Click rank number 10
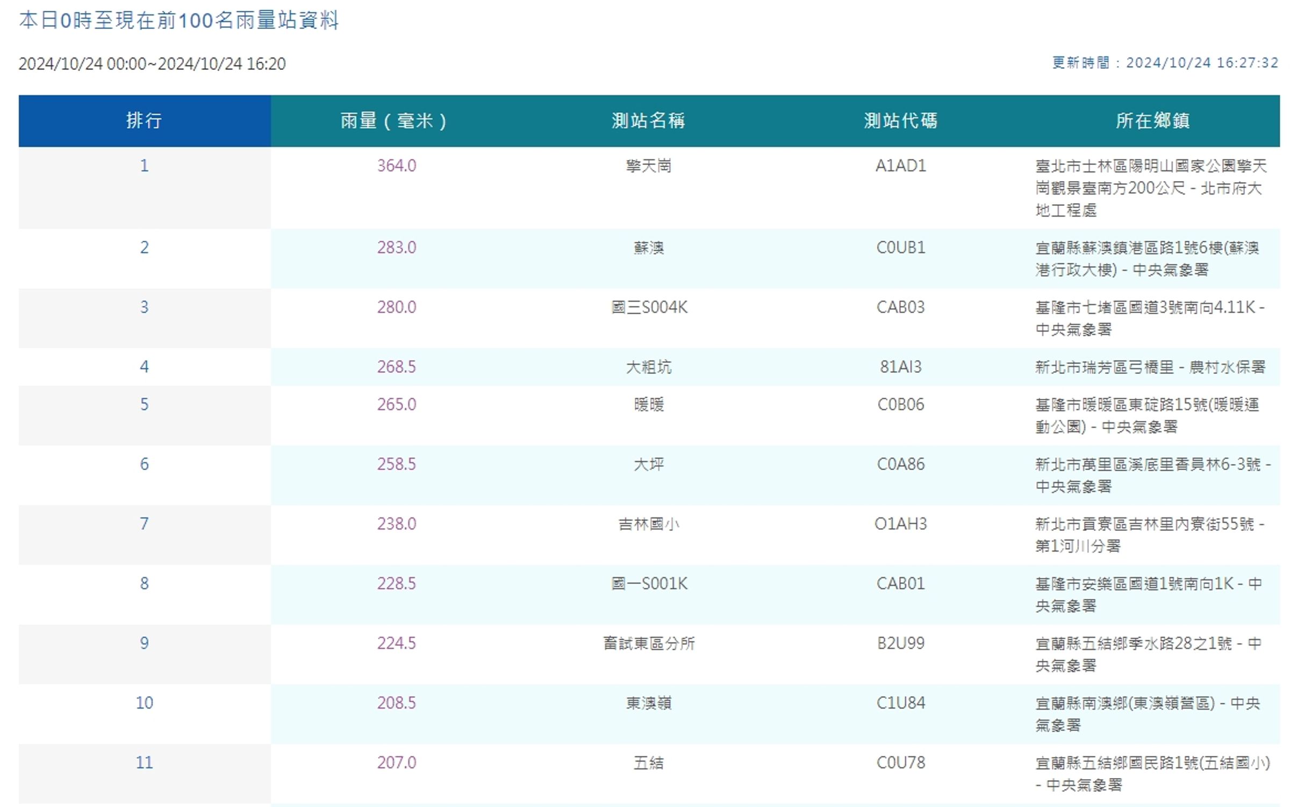 pyautogui.click(x=144, y=702)
